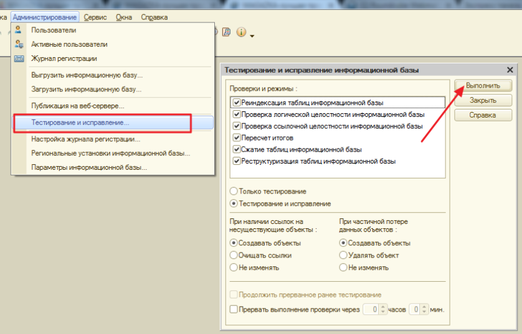
Task: Select Создавать объекты under несуществующие объекты
Action: [x=234, y=243]
